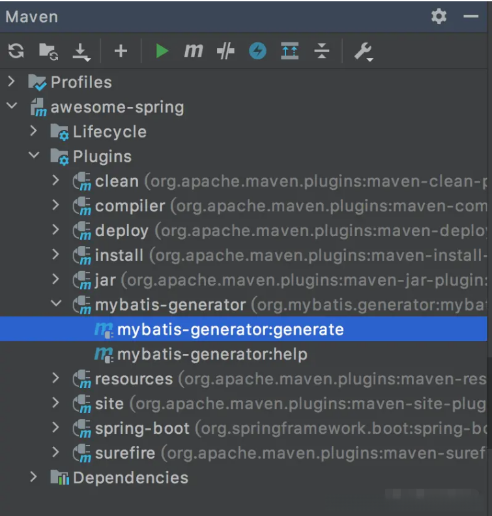Expand the Profiles node chevron

click(x=11, y=82)
